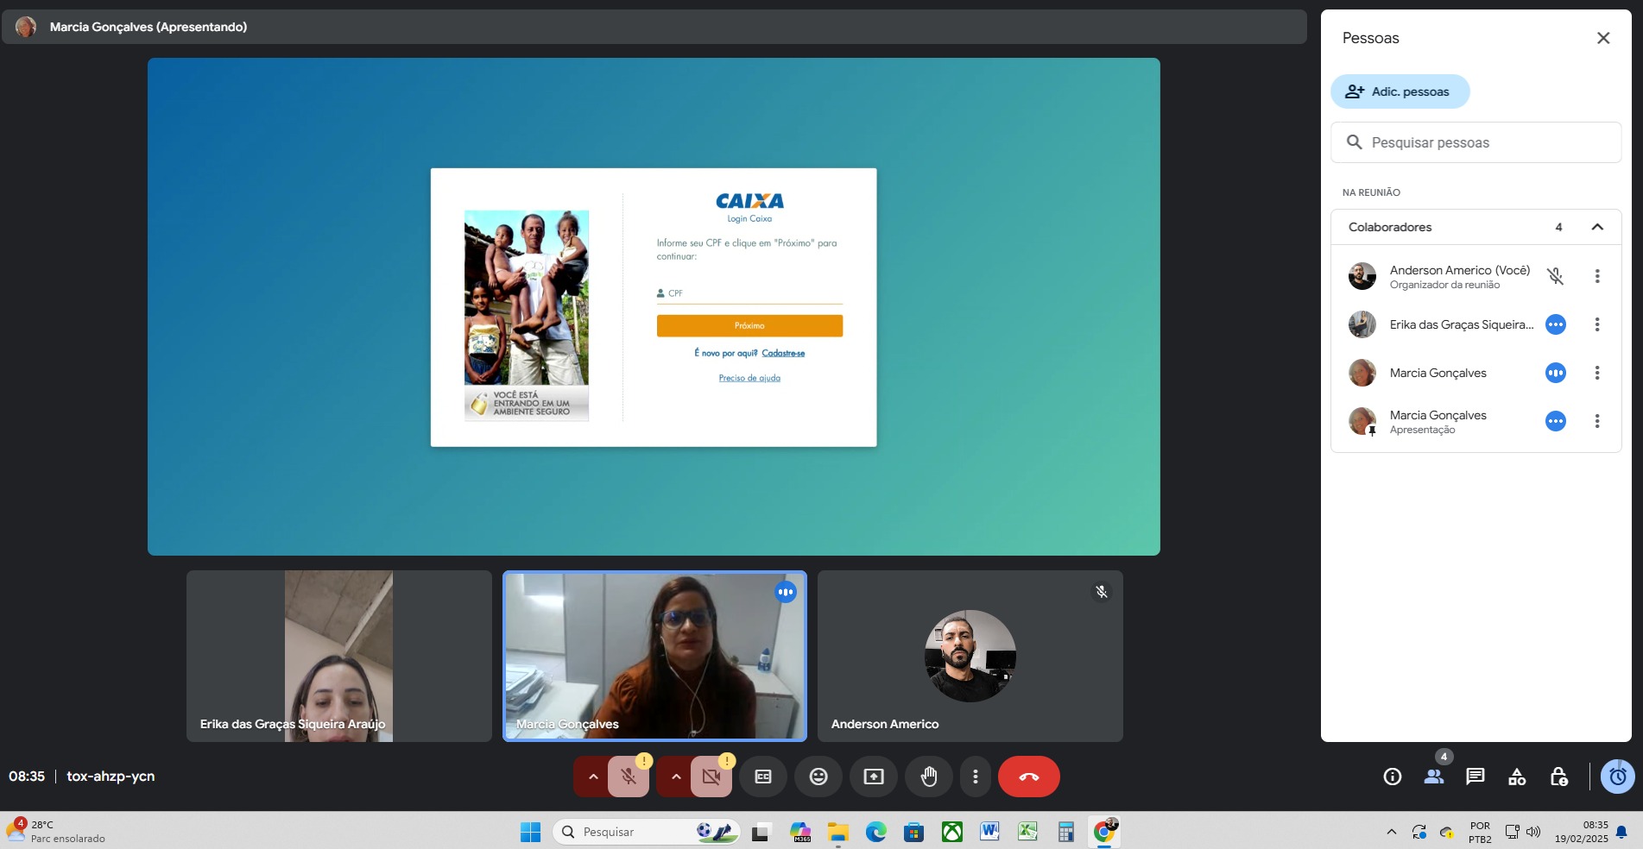Viewport: 1643px width, 849px height.
Task: Toggle closed captions button
Action: [x=763, y=777]
